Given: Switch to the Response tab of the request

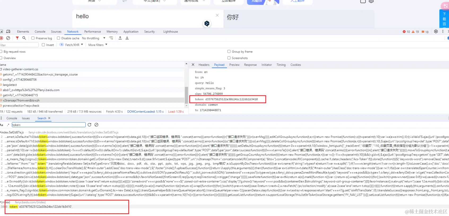Looking at the screenshot, I should (x=250, y=65).
